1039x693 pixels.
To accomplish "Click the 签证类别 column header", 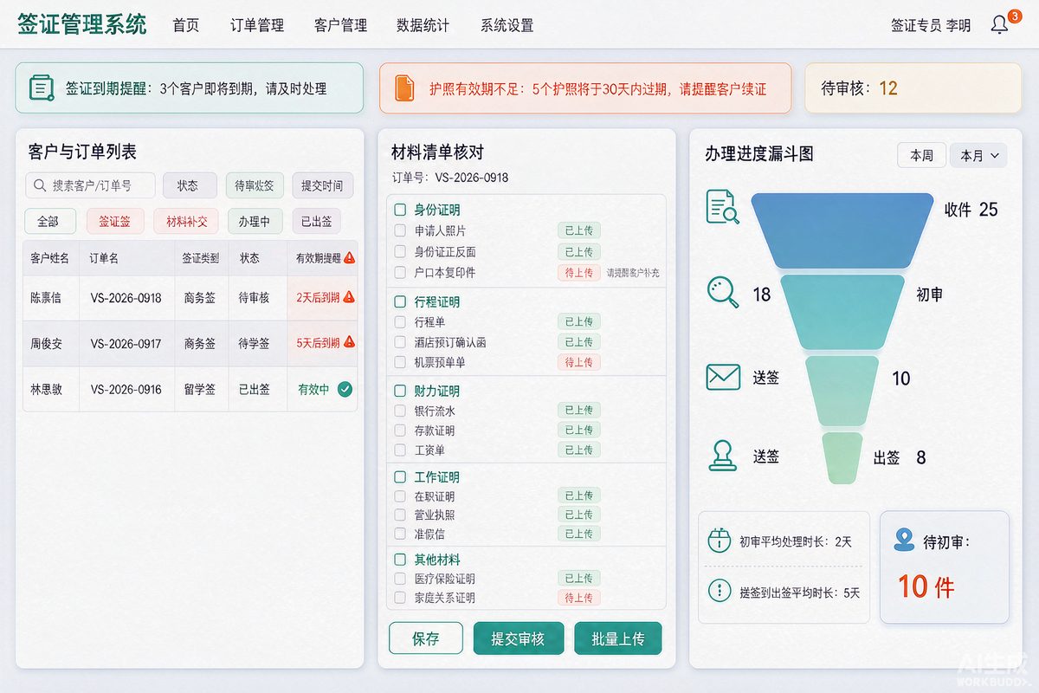I will tap(200, 258).
